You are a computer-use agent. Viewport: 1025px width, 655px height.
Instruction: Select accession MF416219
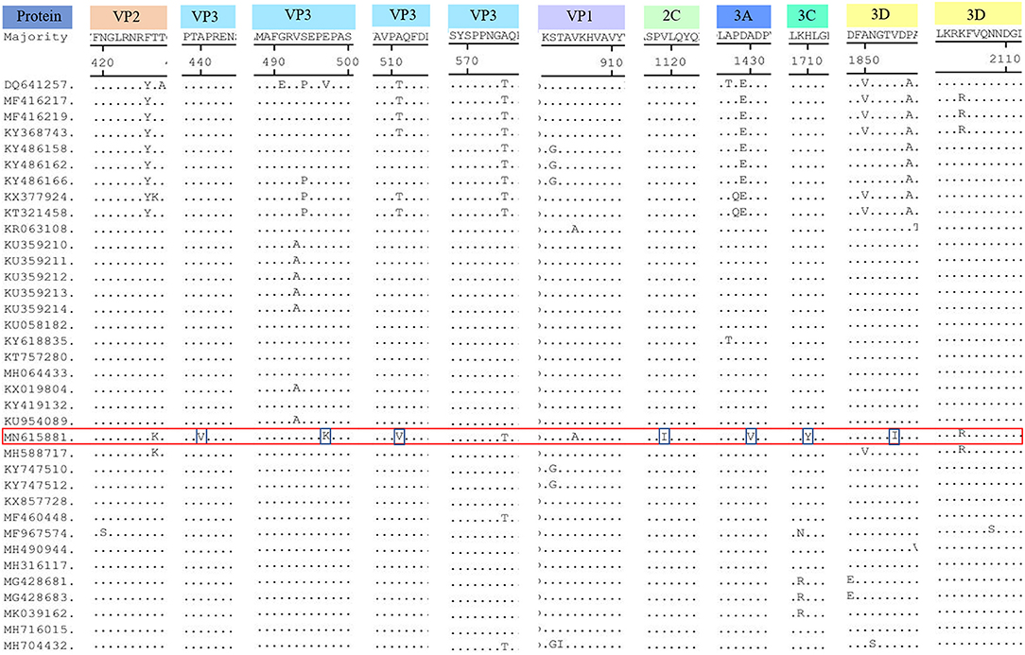(39, 117)
